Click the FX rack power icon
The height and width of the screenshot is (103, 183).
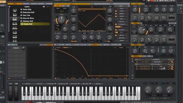(9, 78)
